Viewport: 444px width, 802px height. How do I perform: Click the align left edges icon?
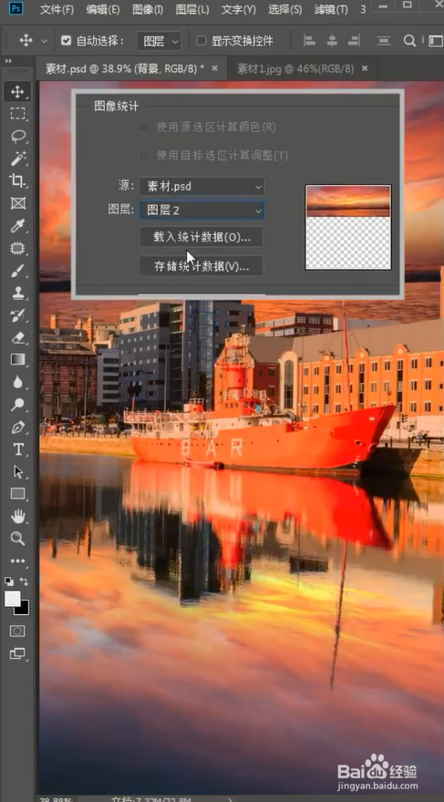coord(309,41)
